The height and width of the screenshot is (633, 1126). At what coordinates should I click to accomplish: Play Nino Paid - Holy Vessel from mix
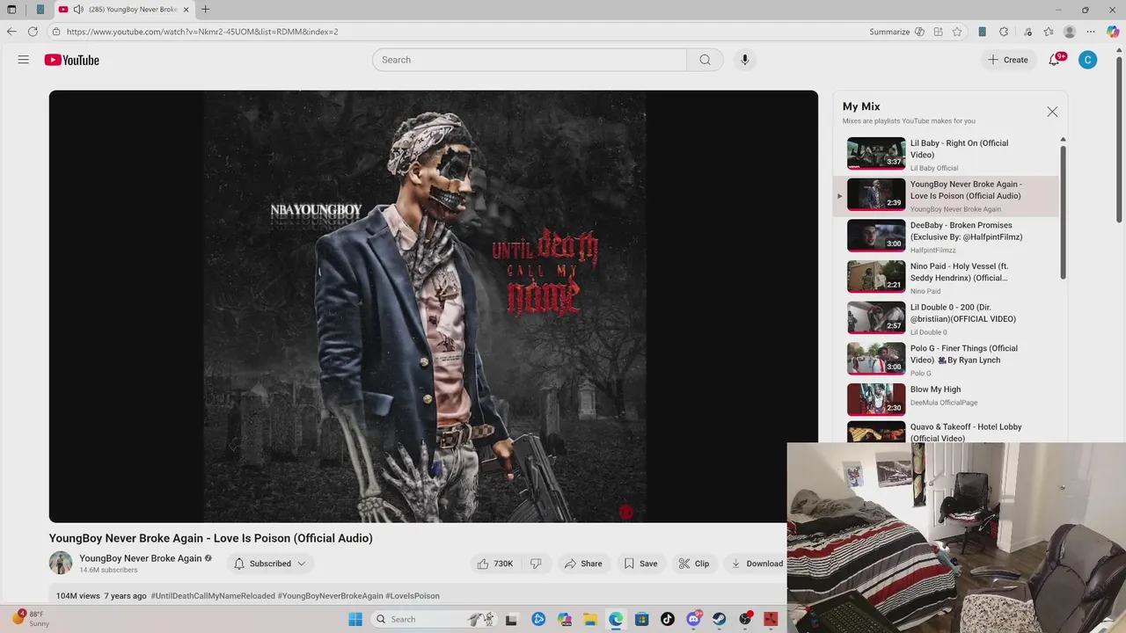pyautogui.click(x=947, y=277)
